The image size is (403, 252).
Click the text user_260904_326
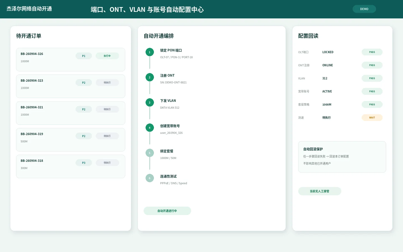click(x=171, y=133)
